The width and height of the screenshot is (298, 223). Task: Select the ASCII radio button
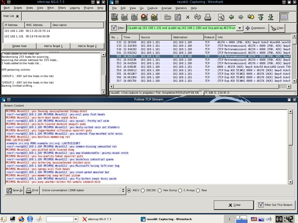click(129, 190)
